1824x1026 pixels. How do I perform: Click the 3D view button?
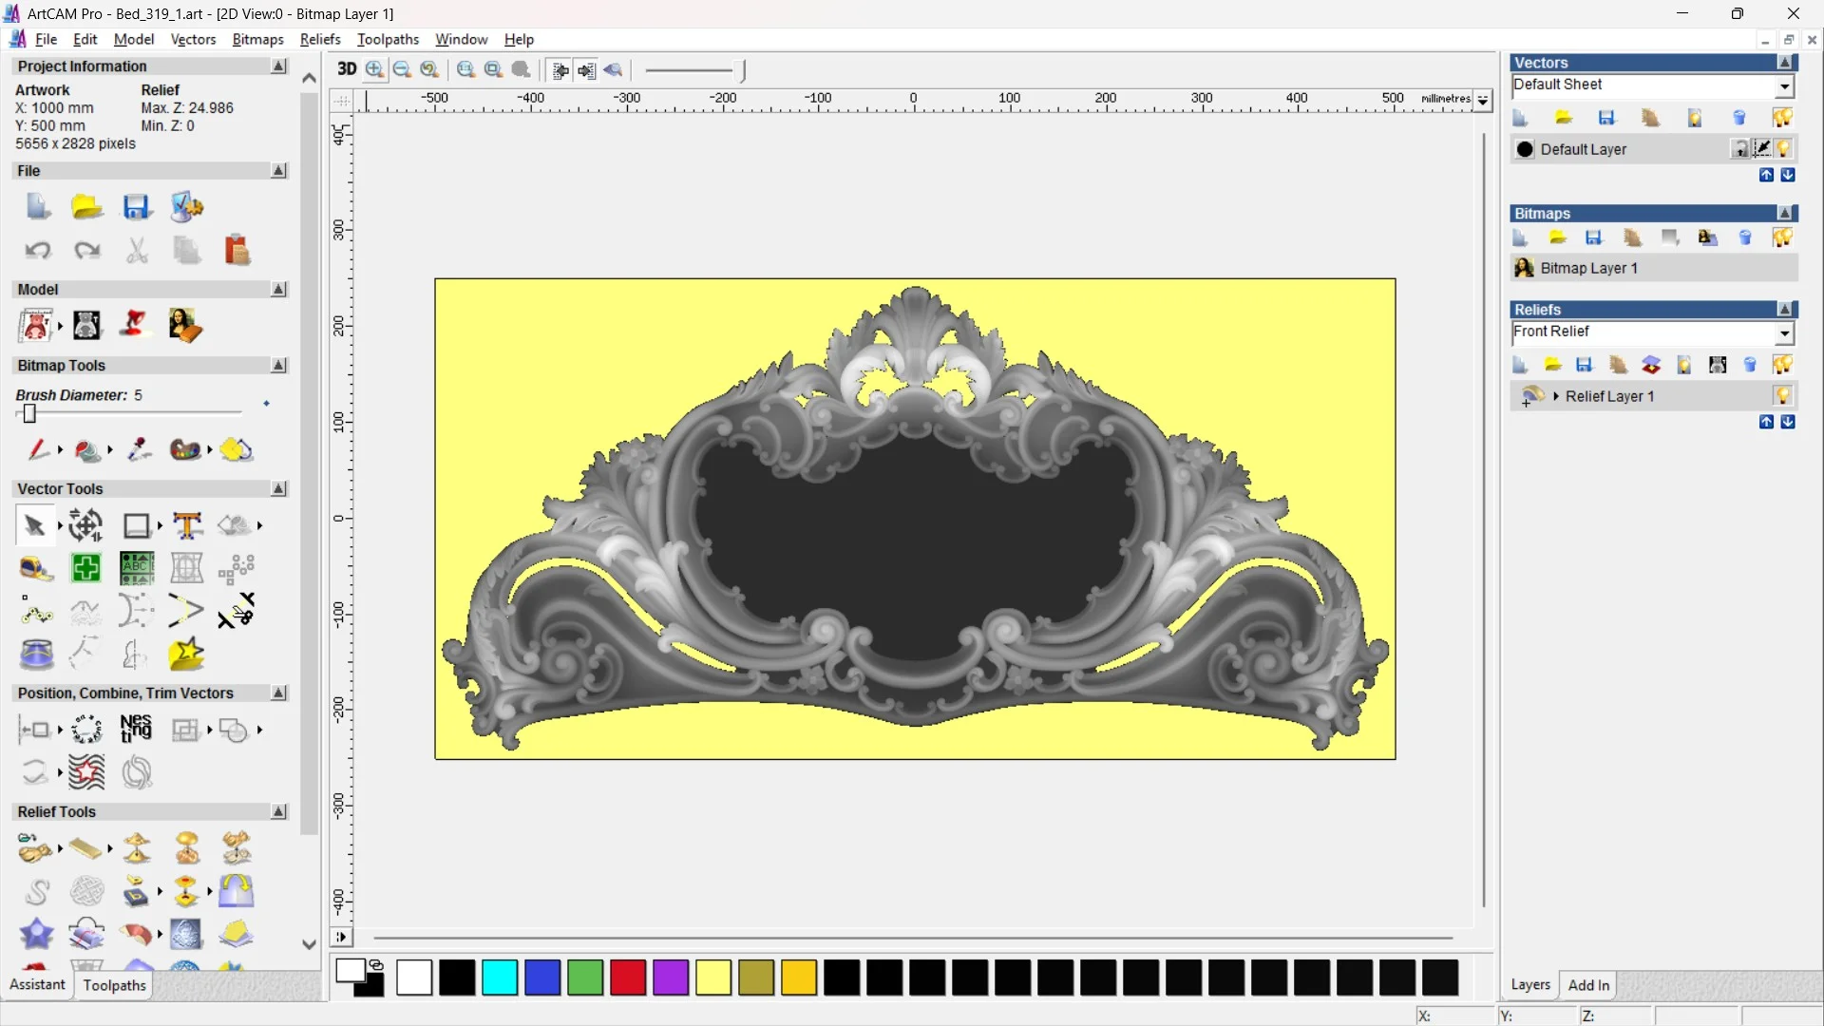347,69
